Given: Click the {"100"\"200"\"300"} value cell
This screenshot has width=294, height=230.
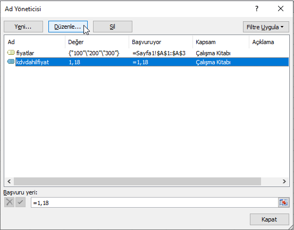Looking at the screenshot, I should click(94, 53).
